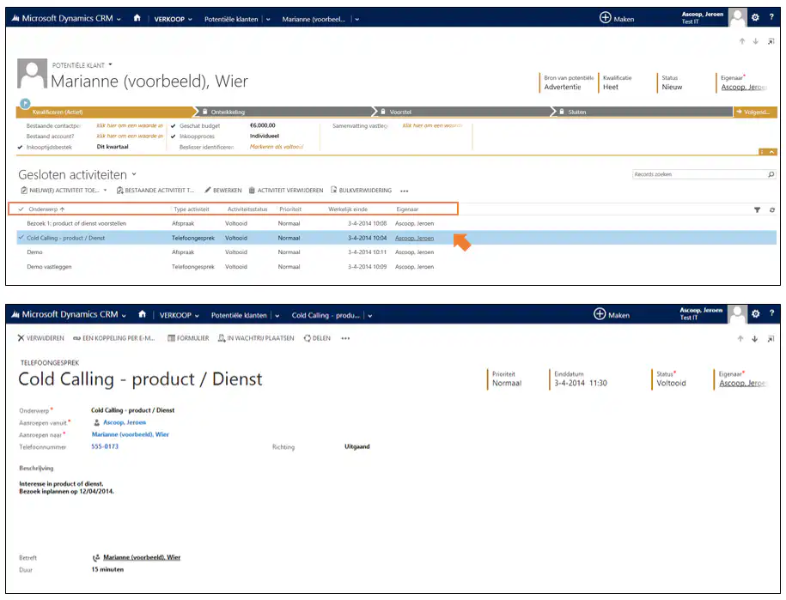This screenshot has height=600, width=786.
Task: Toggle select-all checkmark beside Onderwerp header
Action: pyautogui.click(x=21, y=209)
